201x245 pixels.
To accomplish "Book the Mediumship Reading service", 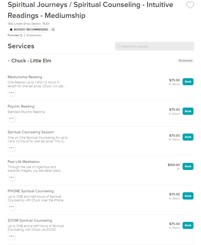I will click(x=188, y=82).
